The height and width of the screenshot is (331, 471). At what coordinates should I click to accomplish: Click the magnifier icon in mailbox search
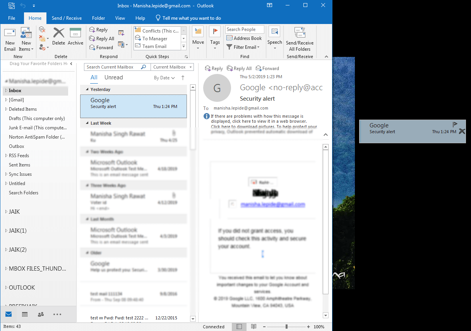[x=143, y=67]
